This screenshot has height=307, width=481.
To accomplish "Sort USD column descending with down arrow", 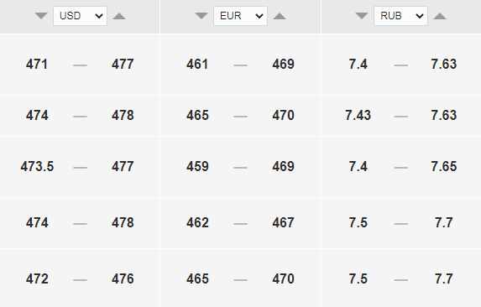I will click(x=41, y=16).
